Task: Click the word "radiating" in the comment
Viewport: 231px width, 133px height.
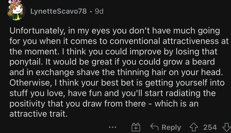Action: (183, 93)
